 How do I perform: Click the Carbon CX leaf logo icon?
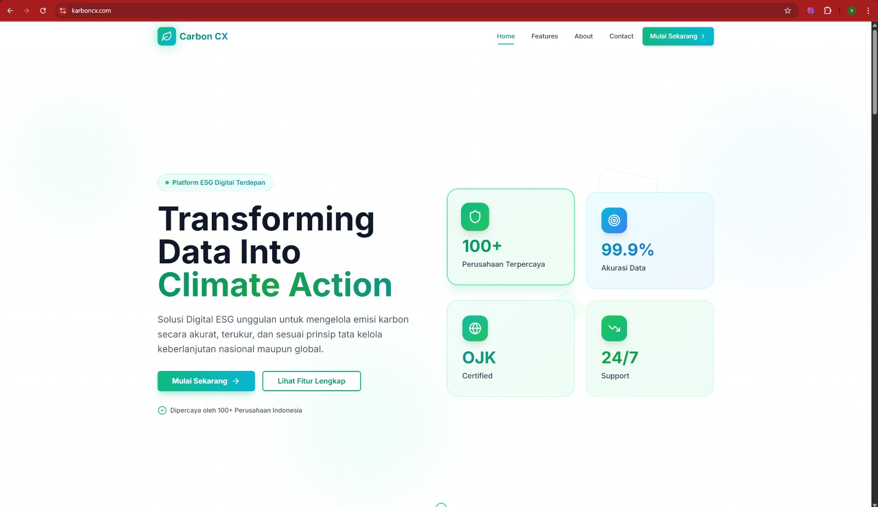click(166, 36)
